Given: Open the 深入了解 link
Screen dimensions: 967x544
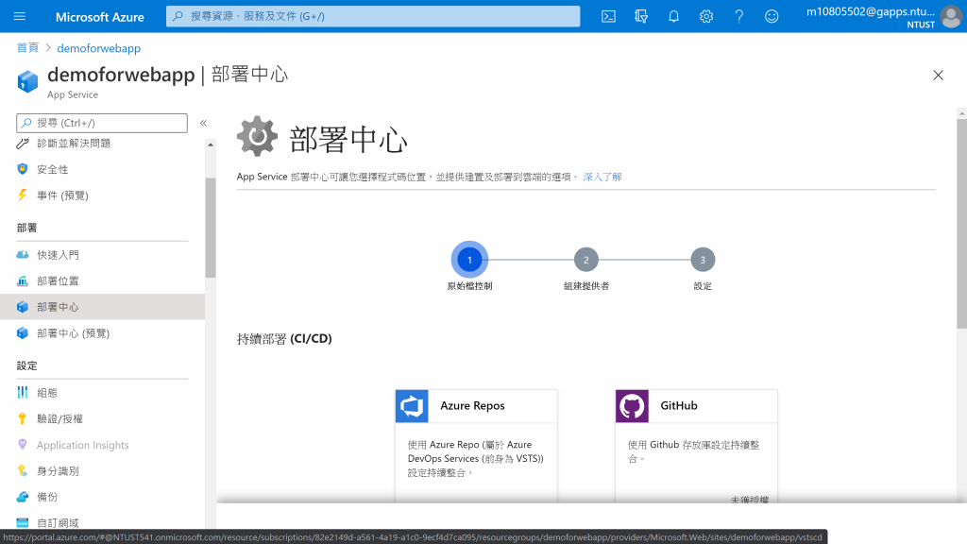Looking at the screenshot, I should coord(602,177).
